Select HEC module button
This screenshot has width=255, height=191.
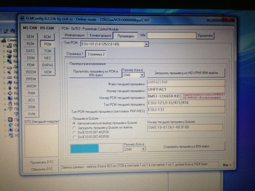point(48,58)
